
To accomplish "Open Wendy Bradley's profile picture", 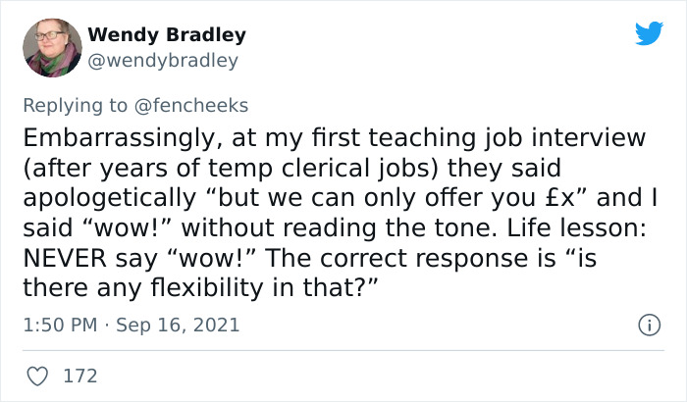I will coord(51,48).
